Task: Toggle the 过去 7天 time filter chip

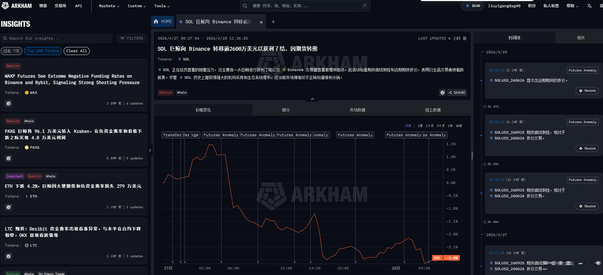Action: (x=11, y=51)
